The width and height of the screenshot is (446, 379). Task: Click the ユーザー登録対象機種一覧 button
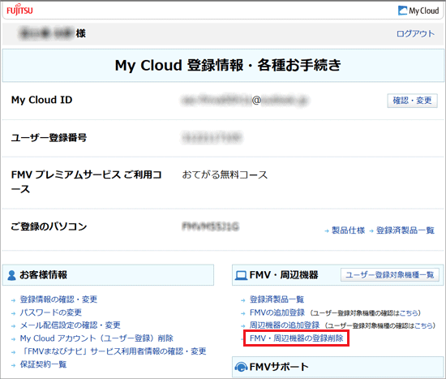[x=390, y=275]
